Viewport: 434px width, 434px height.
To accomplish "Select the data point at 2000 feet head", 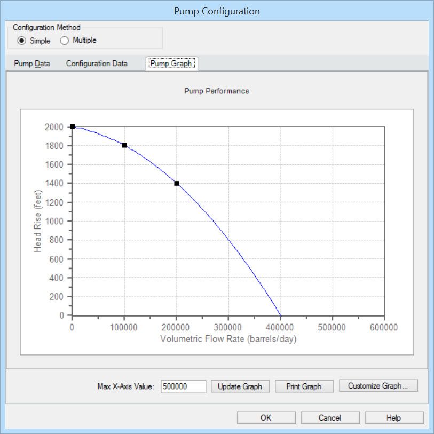I will [72, 127].
